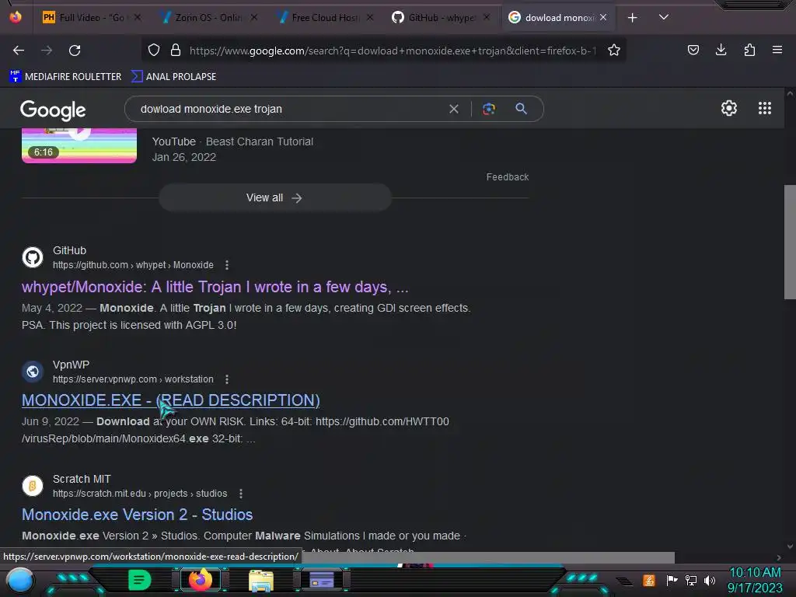The height and width of the screenshot is (597, 796).
Task: Click the address bar URL
Action: (x=392, y=51)
